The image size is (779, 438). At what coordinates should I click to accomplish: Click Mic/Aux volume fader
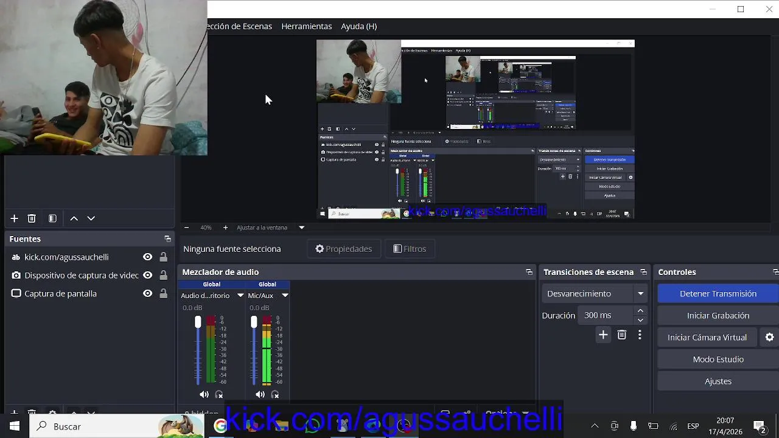[x=254, y=322]
